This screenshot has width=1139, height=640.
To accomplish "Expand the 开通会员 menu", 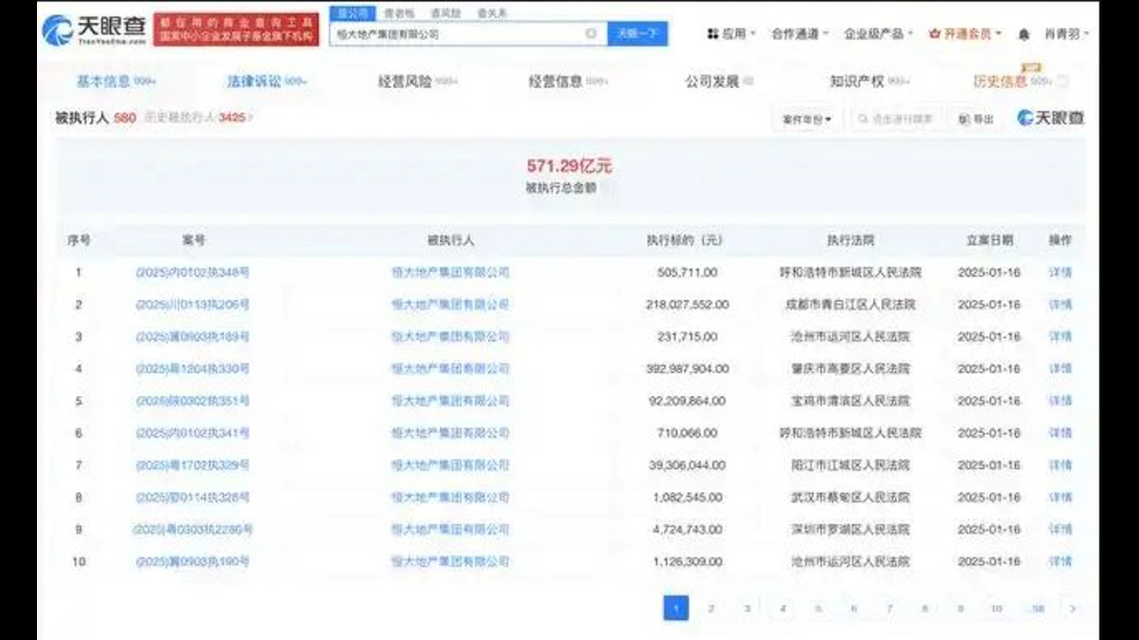I will [x=965, y=34].
